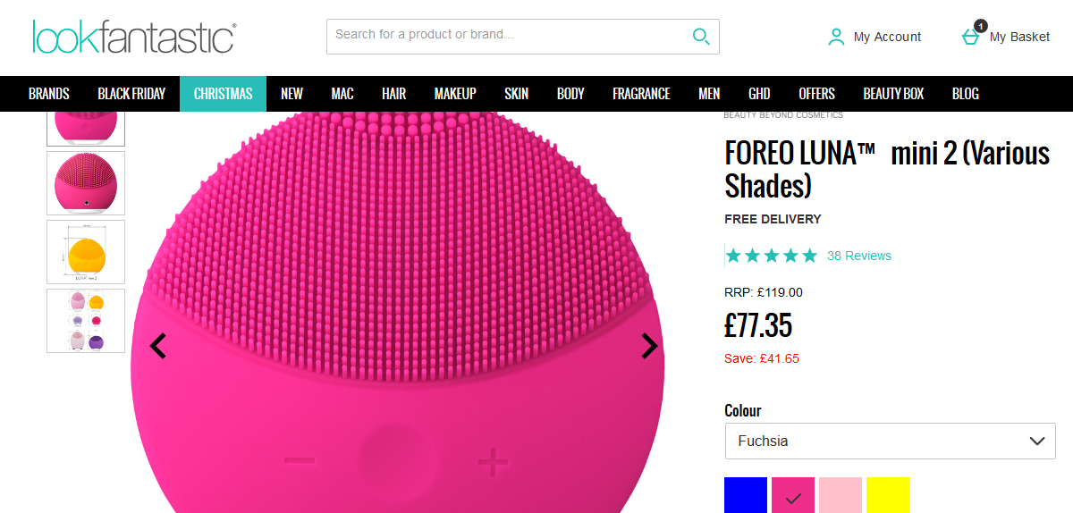Image resolution: width=1073 pixels, height=513 pixels.
Task: Select the blue colour swatch
Action: coord(746,495)
